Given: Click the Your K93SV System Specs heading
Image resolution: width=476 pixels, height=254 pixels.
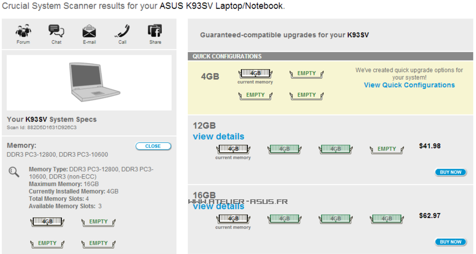Looking at the screenshot, I should (x=52, y=119).
